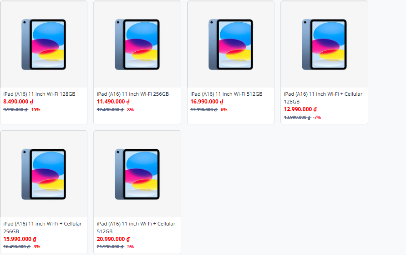The image size is (406, 255).
Task: Click the iPad (A16) 11 inch Wi-Fi 256GB title
Action: tap(133, 94)
